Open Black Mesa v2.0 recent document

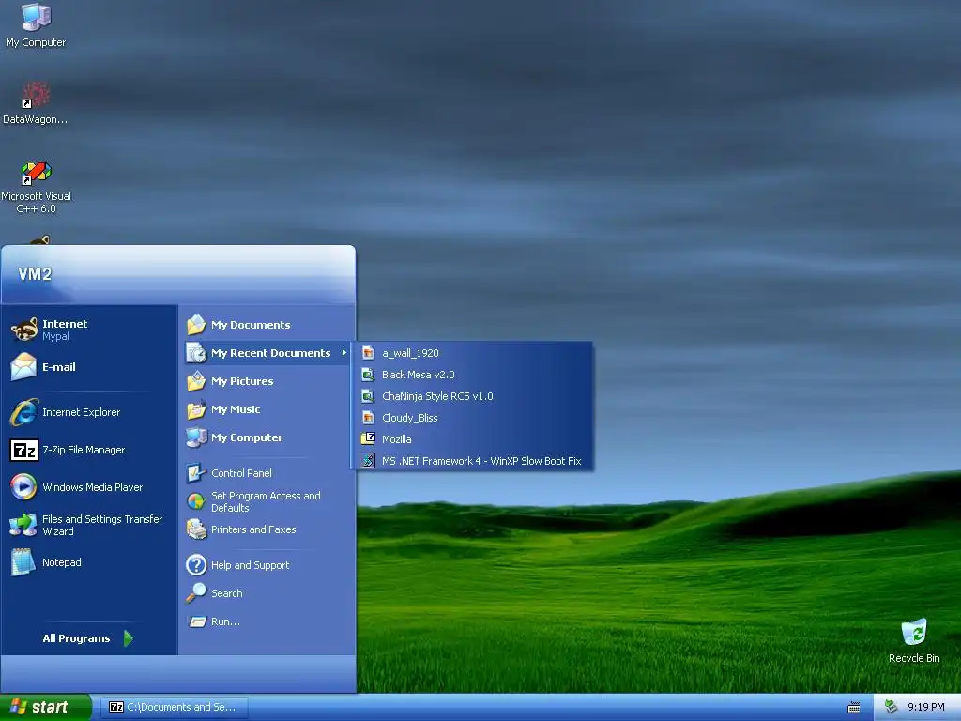click(x=474, y=375)
